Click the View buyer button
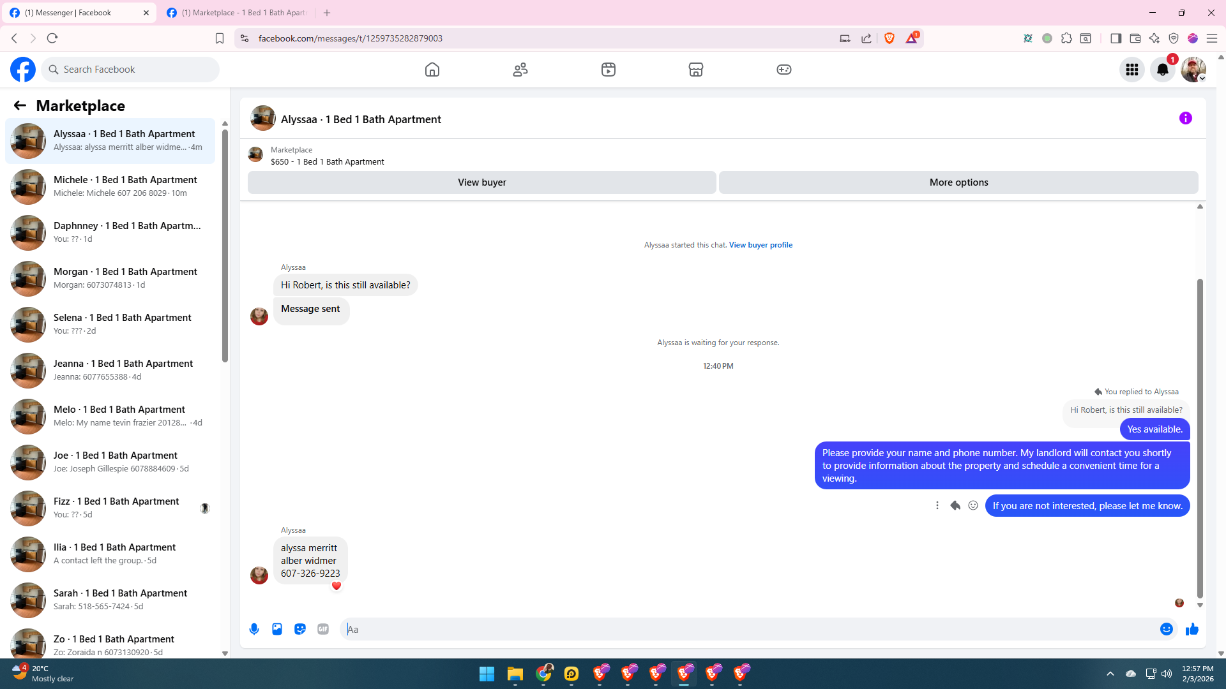 [x=481, y=182]
